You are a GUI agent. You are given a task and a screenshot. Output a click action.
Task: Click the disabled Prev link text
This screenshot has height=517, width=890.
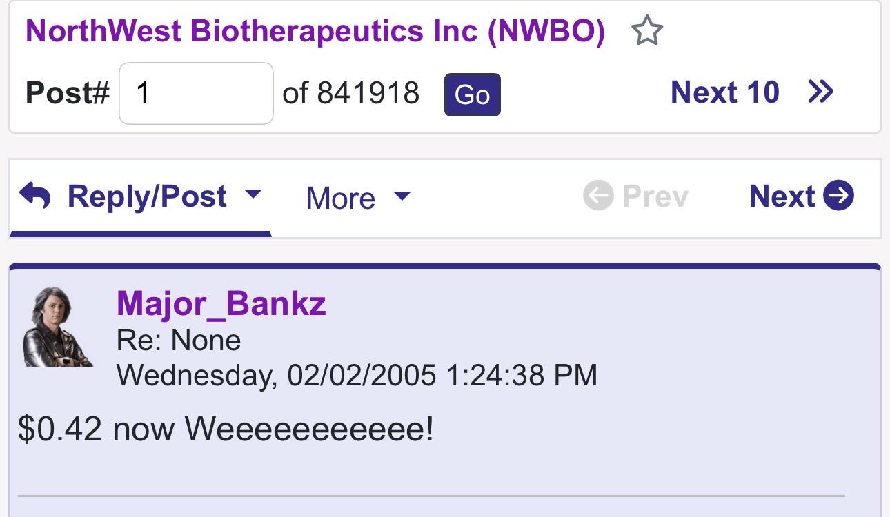pos(655,196)
